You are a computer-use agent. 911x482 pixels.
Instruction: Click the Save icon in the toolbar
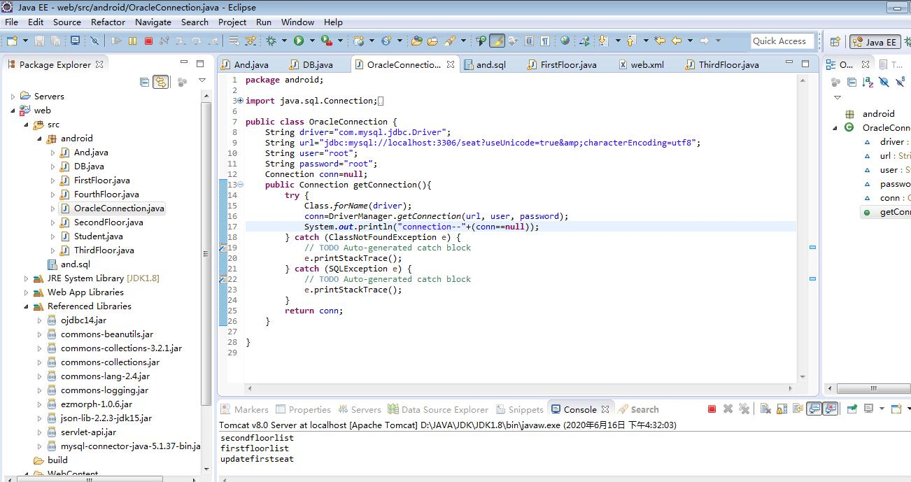coord(40,41)
